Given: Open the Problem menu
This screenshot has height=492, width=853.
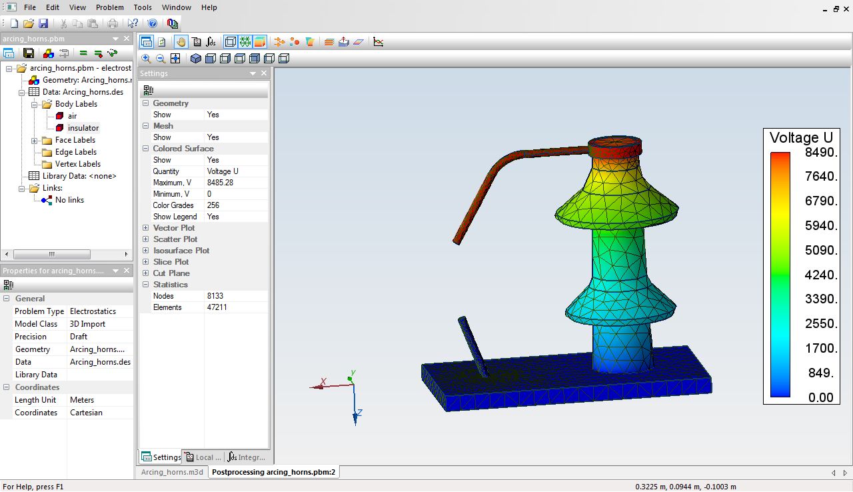Looking at the screenshot, I should (109, 7).
